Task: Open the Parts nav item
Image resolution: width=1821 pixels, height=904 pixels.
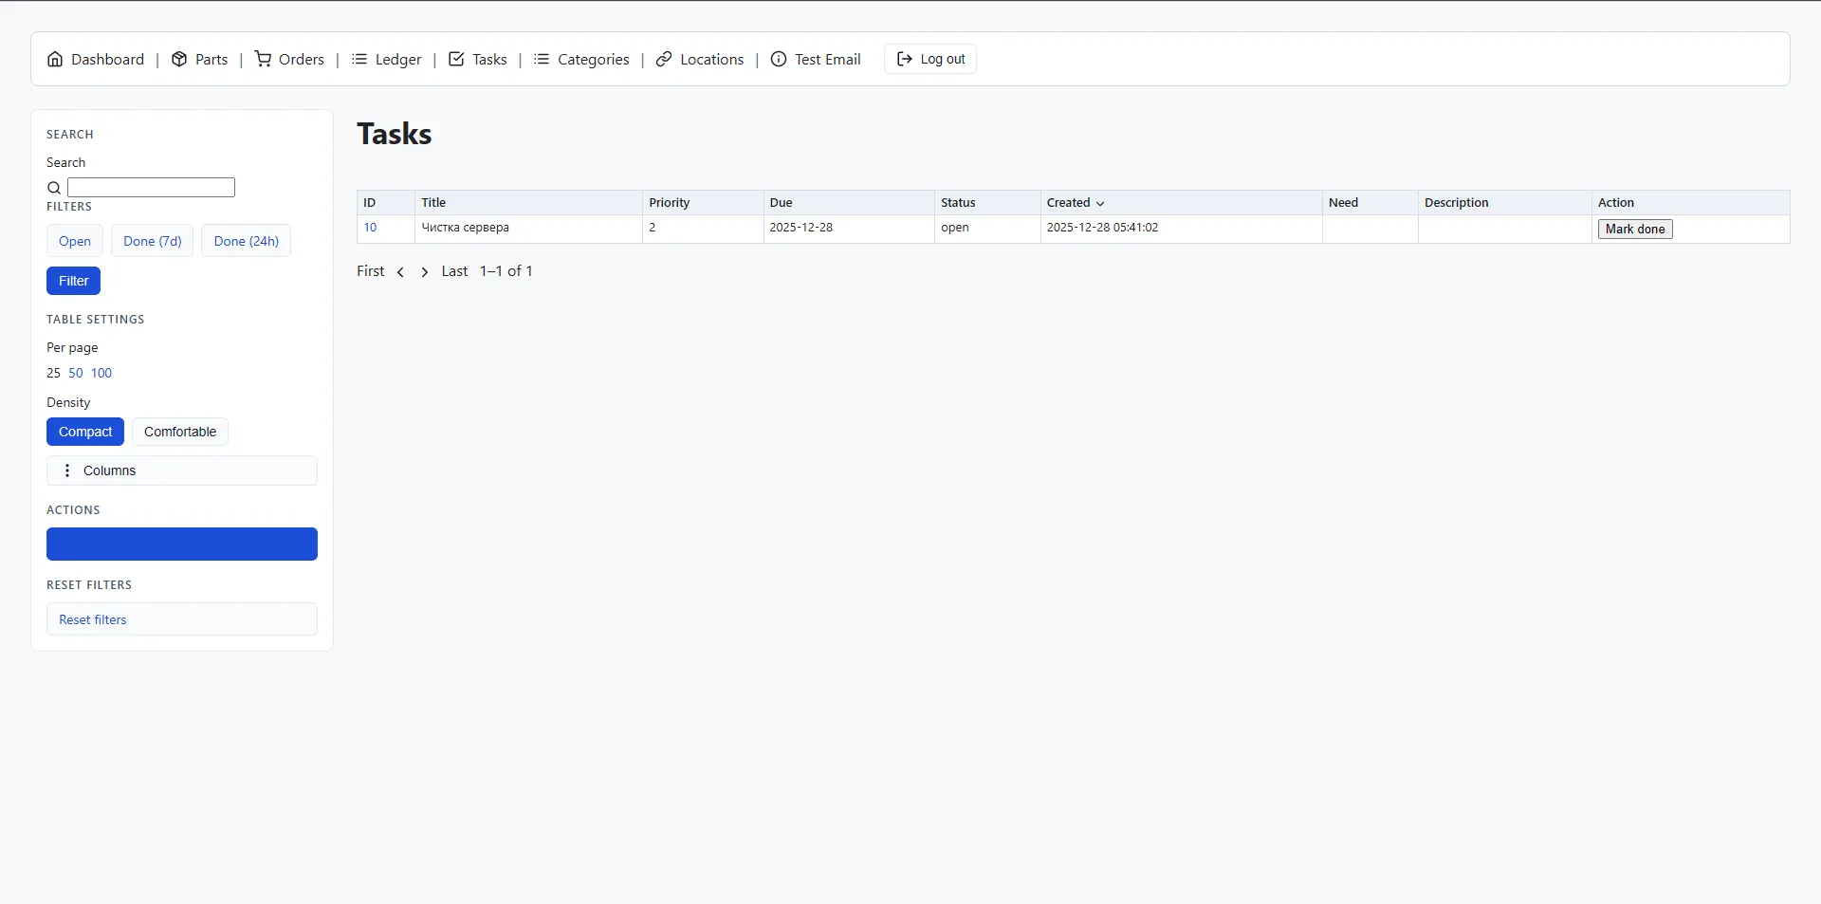Action: [x=199, y=59]
